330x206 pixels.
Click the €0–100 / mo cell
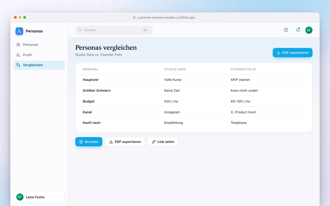241,101
